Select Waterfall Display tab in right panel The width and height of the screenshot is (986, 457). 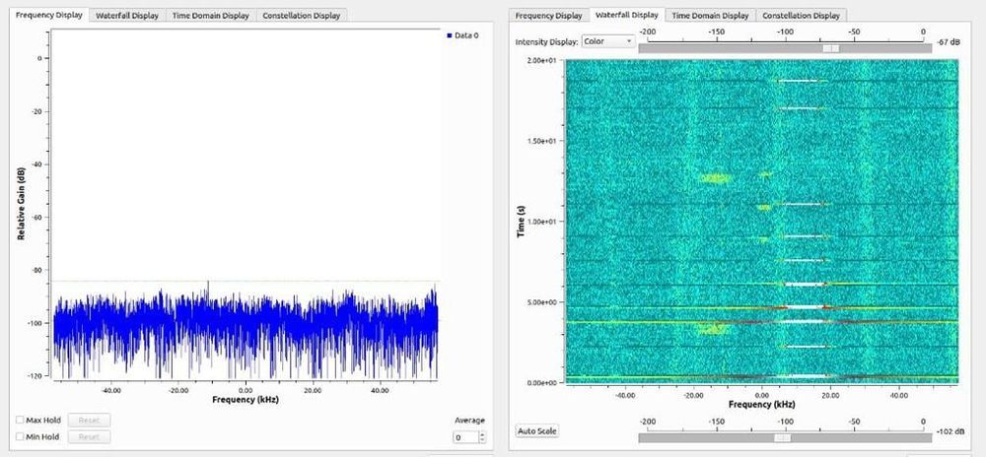[x=627, y=16]
